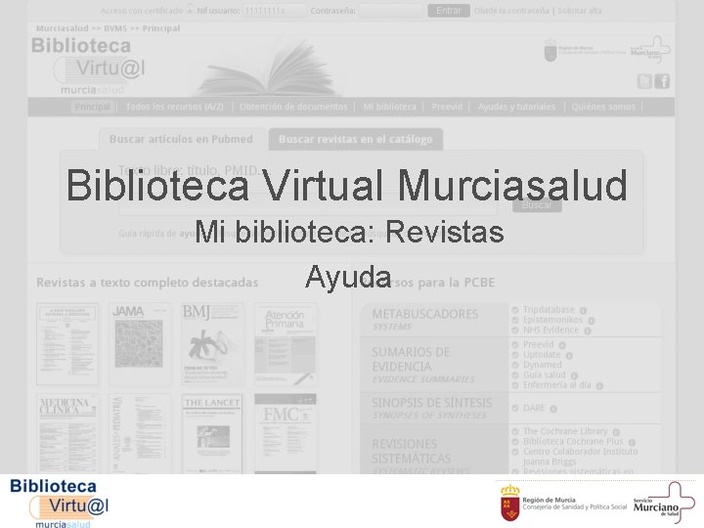
Task: Click the Servicio Murciano de Salud footer logo
Action: pos(664,503)
